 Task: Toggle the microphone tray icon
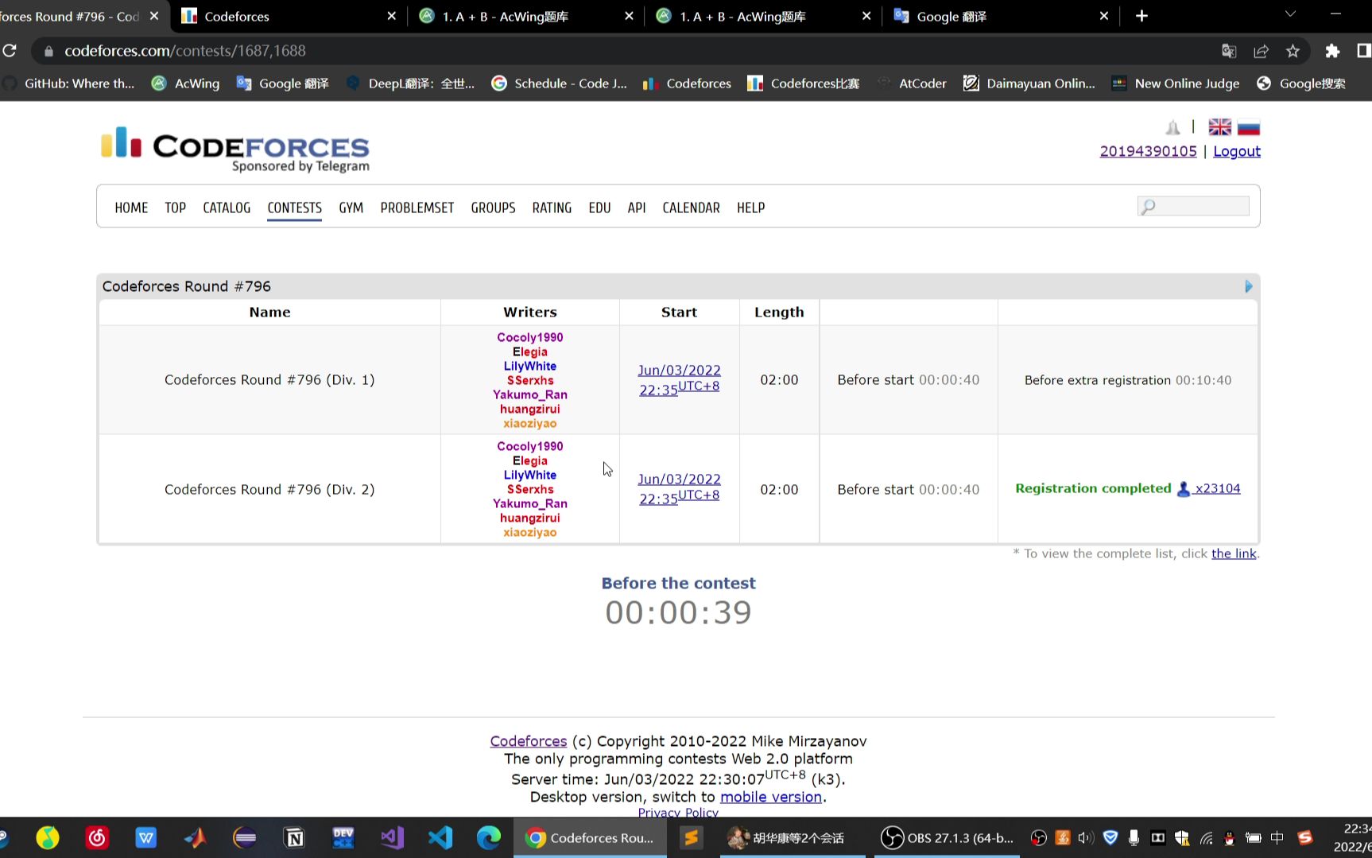click(x=1134, y=837)
